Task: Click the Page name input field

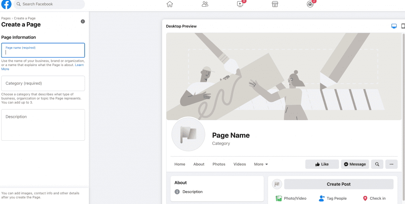Action: 43,51
